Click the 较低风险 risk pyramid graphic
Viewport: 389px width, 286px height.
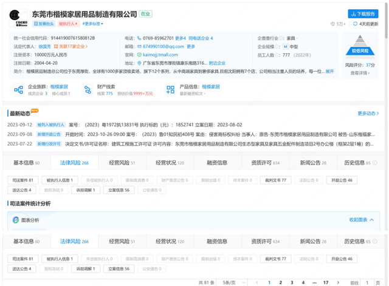[360, 47]
